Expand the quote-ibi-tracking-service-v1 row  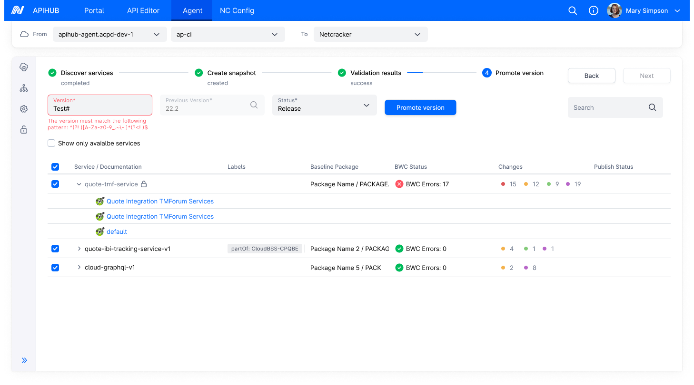point(79,249)
